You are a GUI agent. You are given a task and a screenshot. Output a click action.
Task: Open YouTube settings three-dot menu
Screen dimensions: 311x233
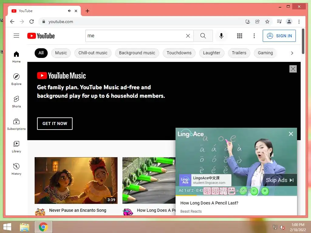(254, 36)
